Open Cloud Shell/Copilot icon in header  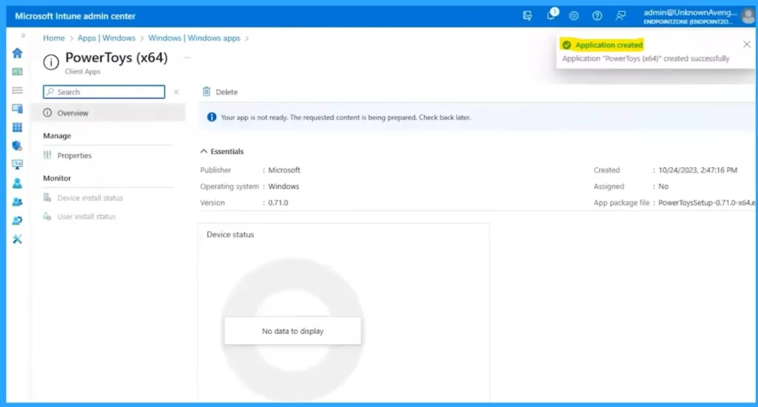527,16
